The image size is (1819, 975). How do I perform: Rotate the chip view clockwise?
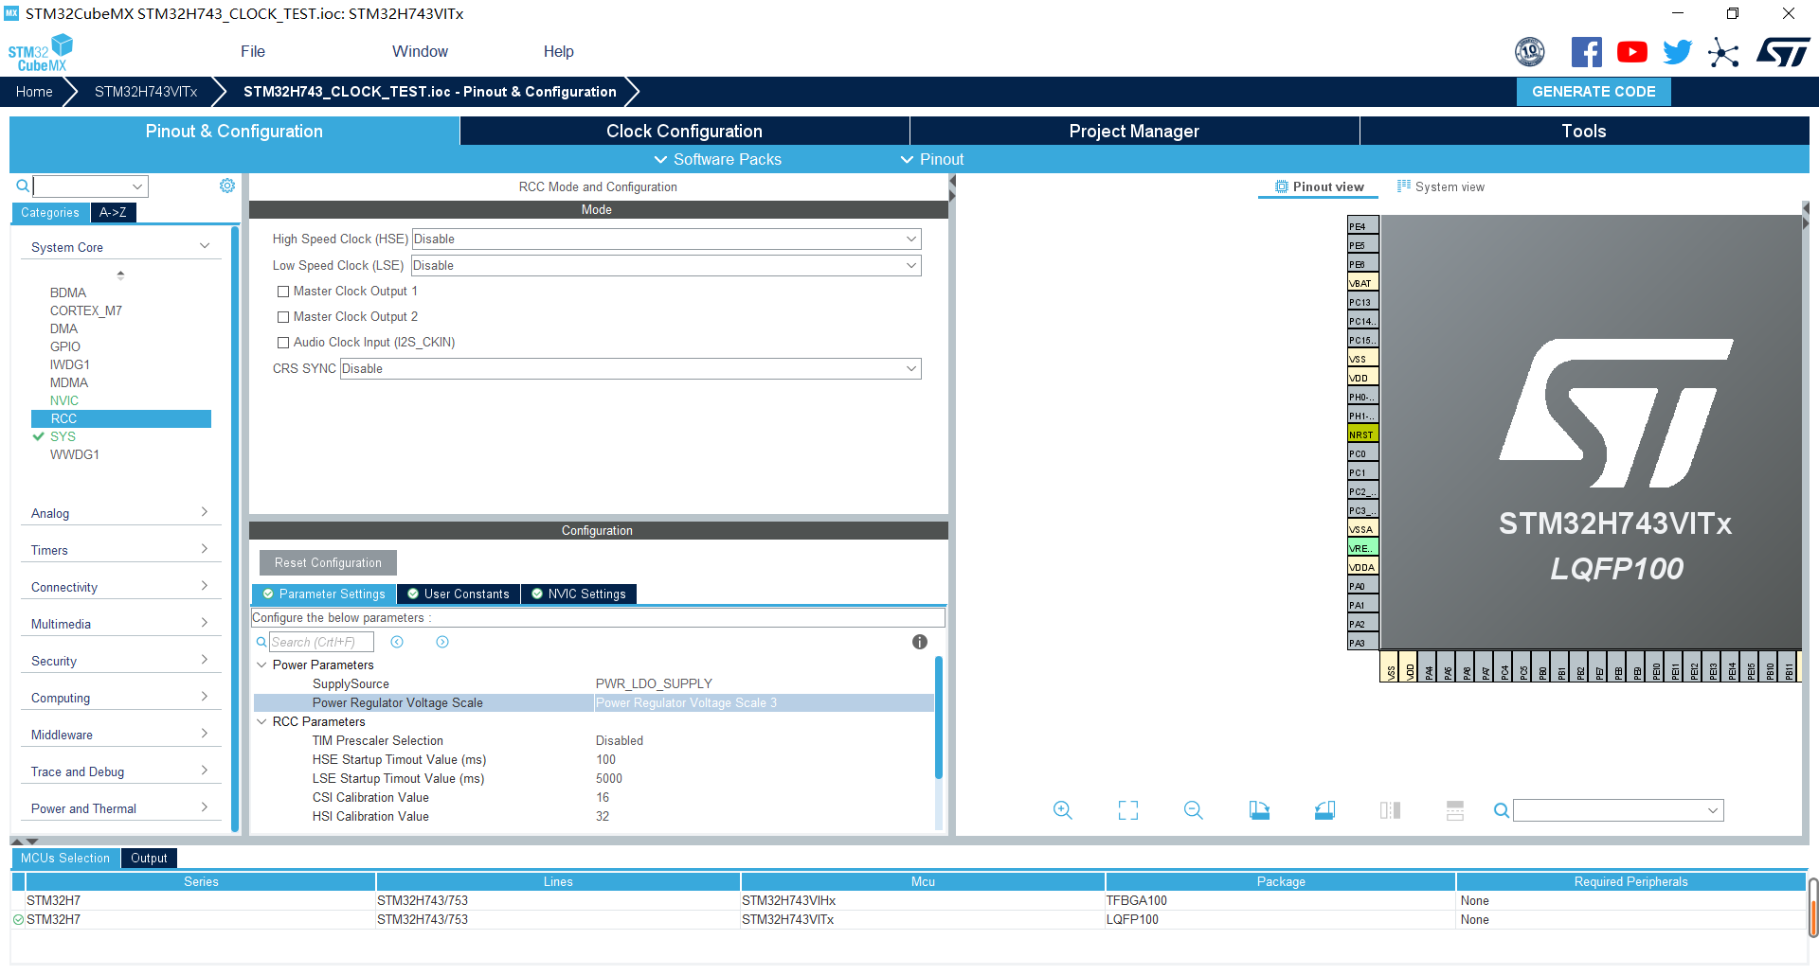pos(1259,810)
